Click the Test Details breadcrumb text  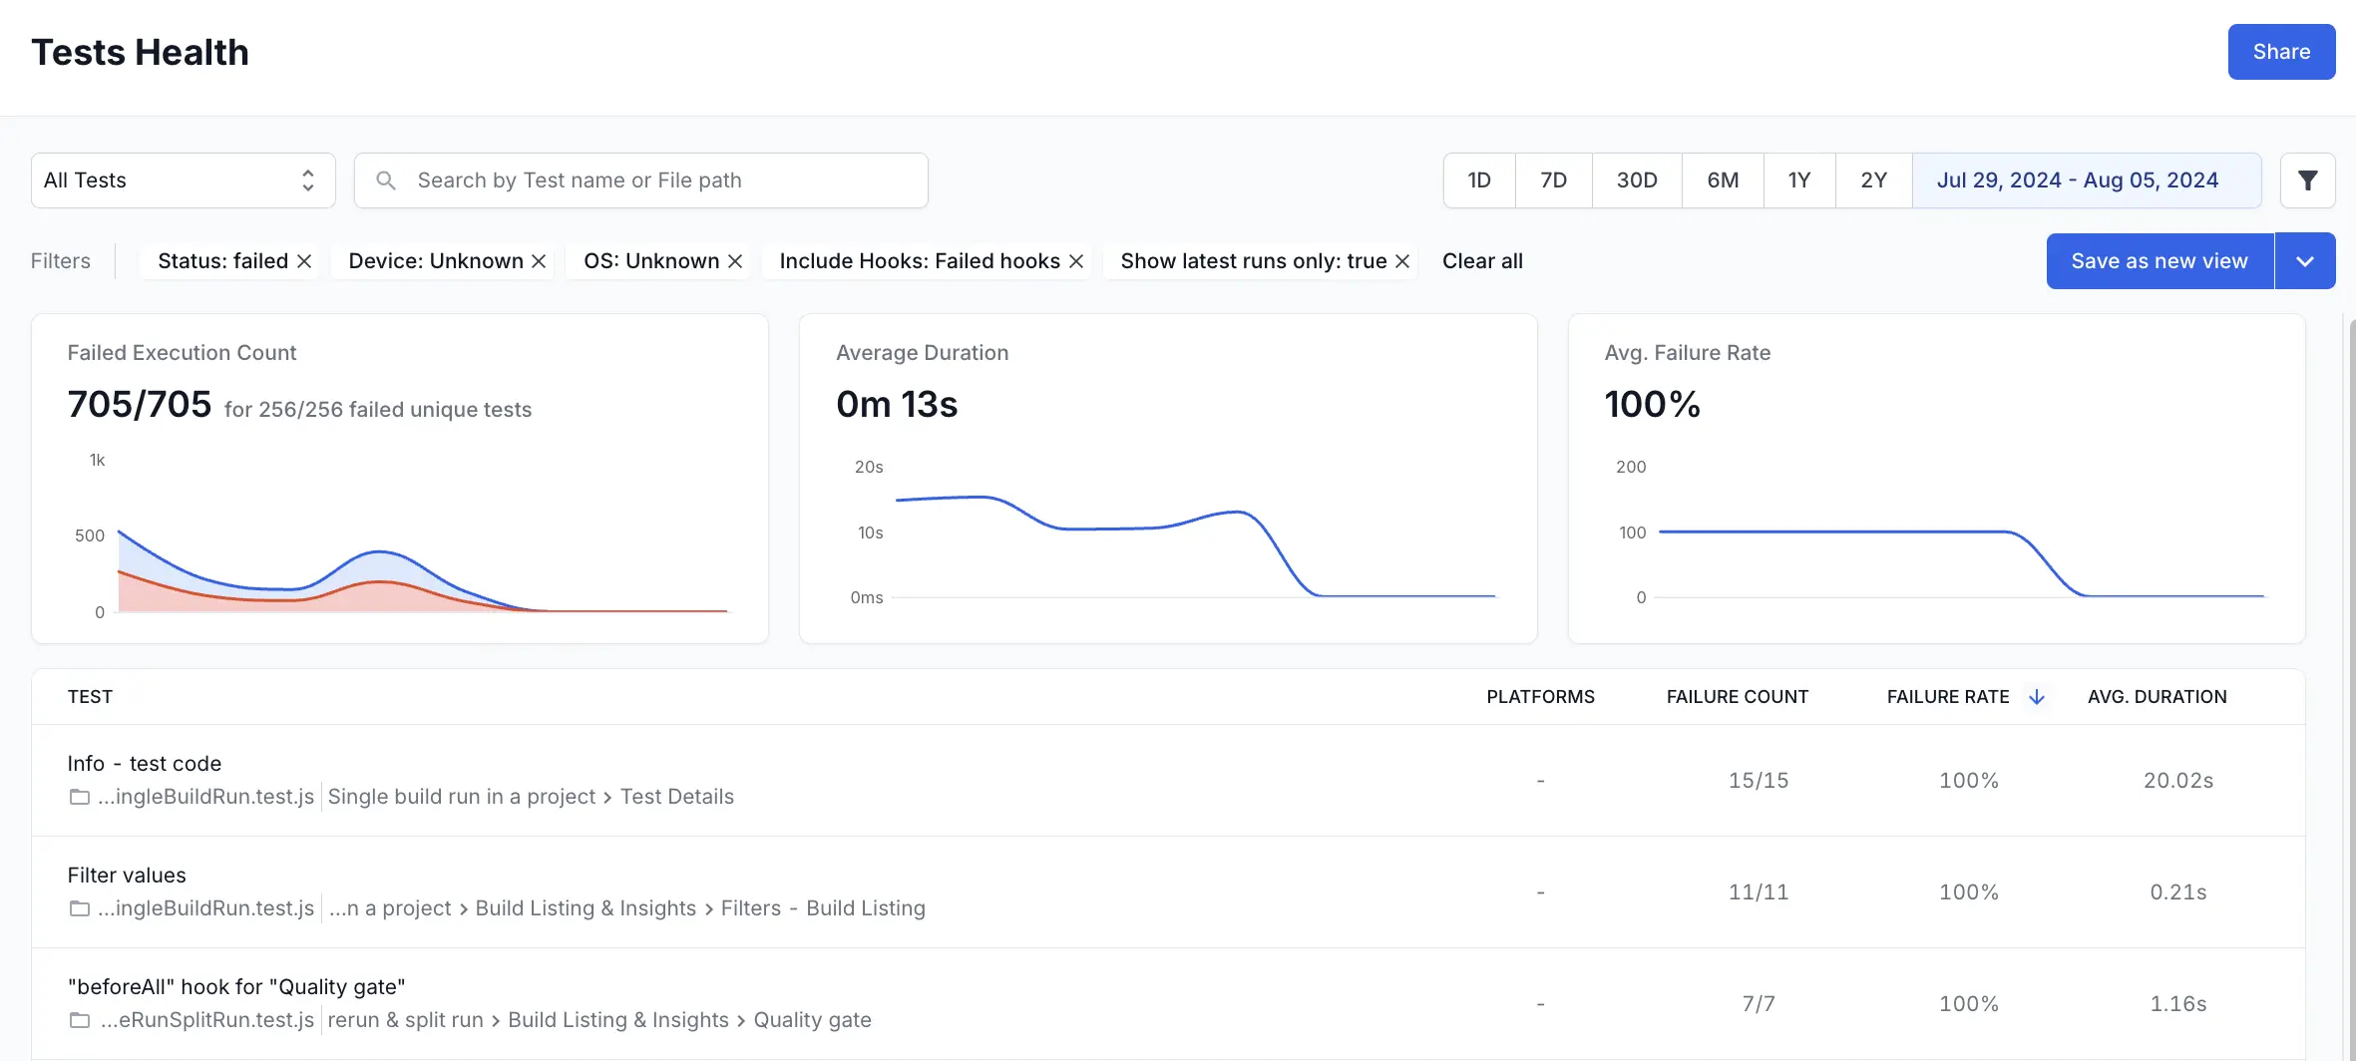point(677,797)
